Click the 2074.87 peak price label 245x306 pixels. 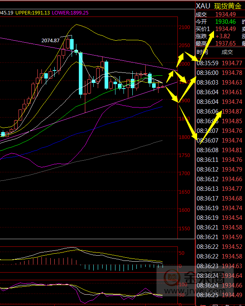point(50,41)
